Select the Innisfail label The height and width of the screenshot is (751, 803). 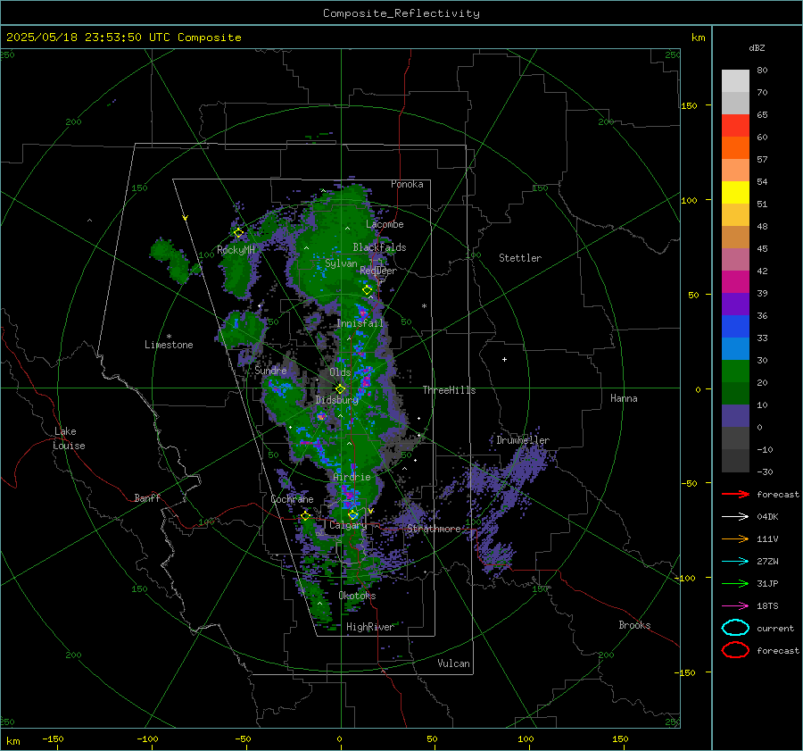pyautogui.click(x=360, y=323)
